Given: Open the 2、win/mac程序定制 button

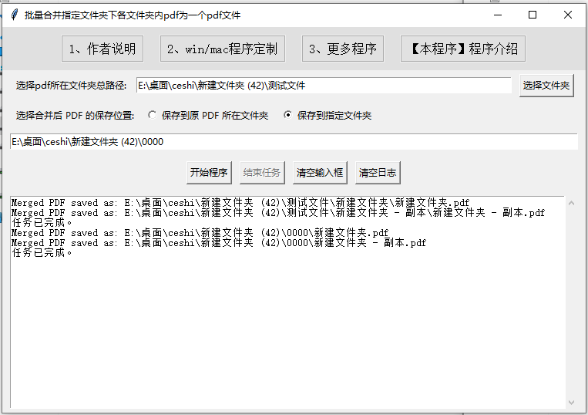Looking at the screenshot, I should (223, 49).
